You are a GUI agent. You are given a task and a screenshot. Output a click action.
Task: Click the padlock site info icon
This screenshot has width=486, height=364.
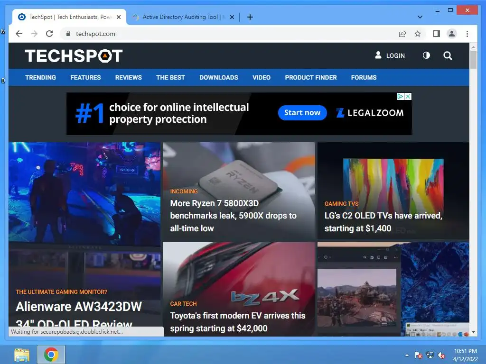point(68,34)
